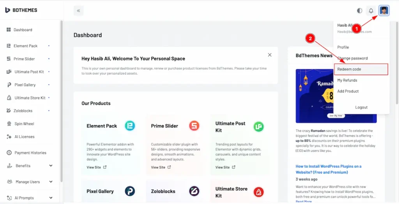Open the user profile avatar menu
The width and height of the screenshot is (399, 204).
click(x=384, y=11)
